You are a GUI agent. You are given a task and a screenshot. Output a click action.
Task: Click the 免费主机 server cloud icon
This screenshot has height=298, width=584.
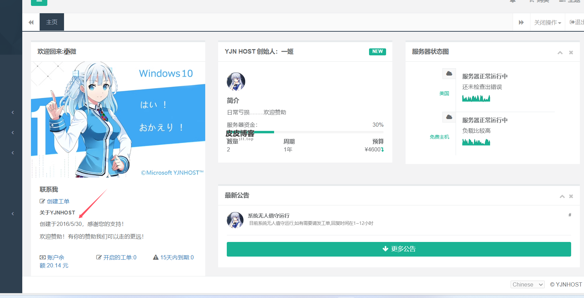pos(449,117)
